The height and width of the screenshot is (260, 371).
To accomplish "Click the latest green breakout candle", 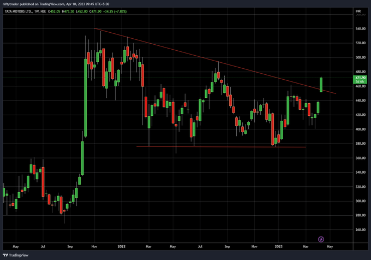I will click(321, 85).
